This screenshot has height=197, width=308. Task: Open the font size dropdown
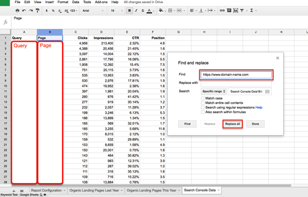pyautogui.click(x=116, y=11)
